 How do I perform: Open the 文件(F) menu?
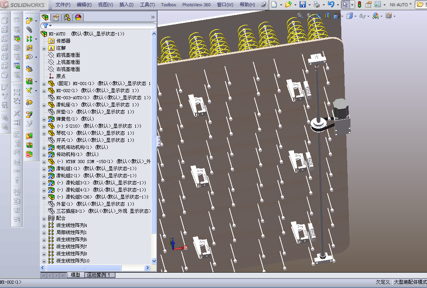click(63, 5)
